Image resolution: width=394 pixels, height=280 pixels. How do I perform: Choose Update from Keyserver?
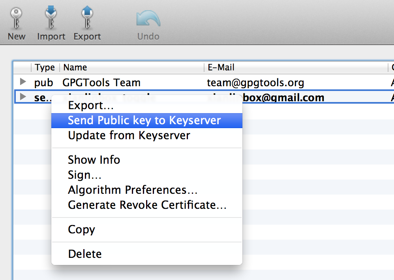coord(129,136)
